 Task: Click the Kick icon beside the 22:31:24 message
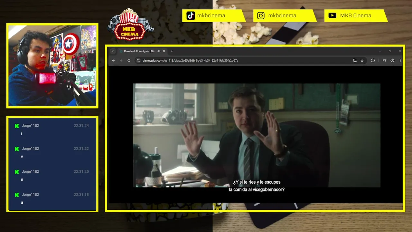(x=17, y=126)
